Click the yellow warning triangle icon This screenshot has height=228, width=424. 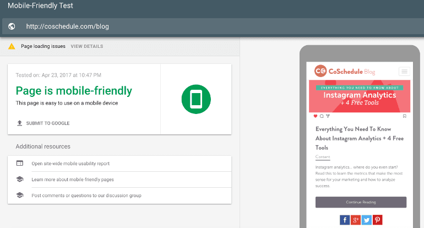point(12,46)
